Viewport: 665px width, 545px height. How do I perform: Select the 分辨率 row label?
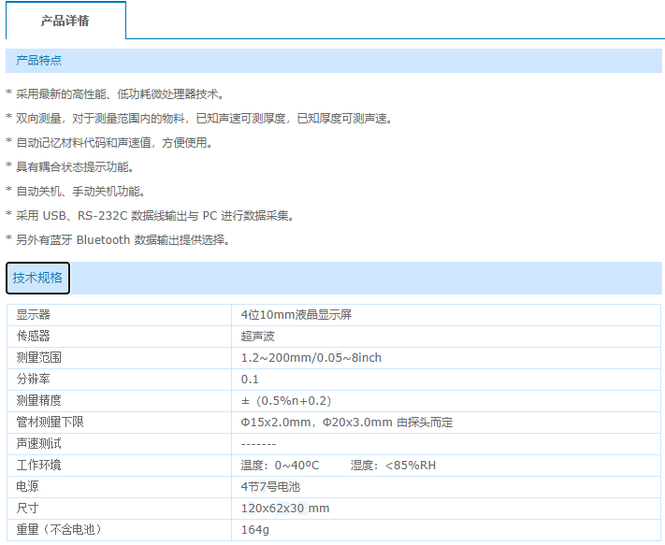(x=34, y=380)
